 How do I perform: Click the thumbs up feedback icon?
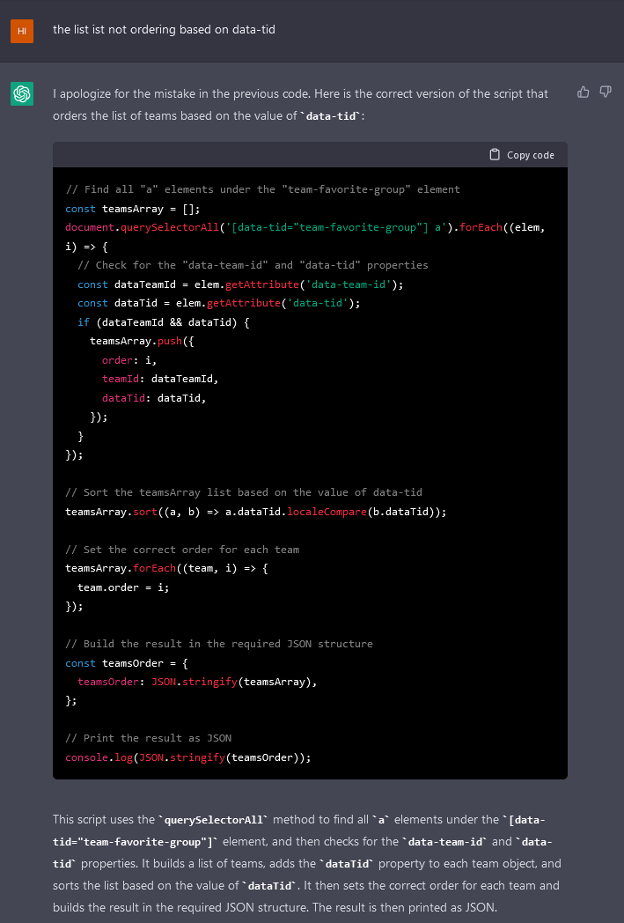point(583,92)
